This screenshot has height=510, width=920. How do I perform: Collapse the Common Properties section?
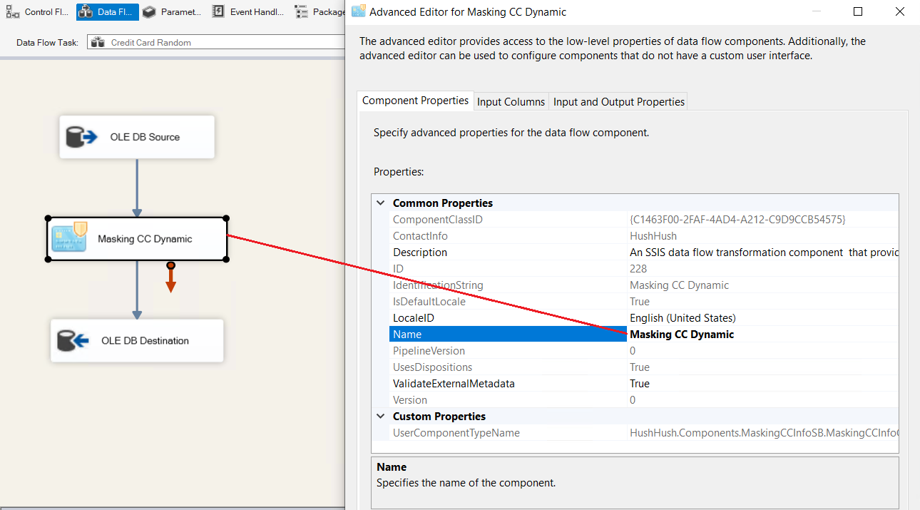[381, 203]
